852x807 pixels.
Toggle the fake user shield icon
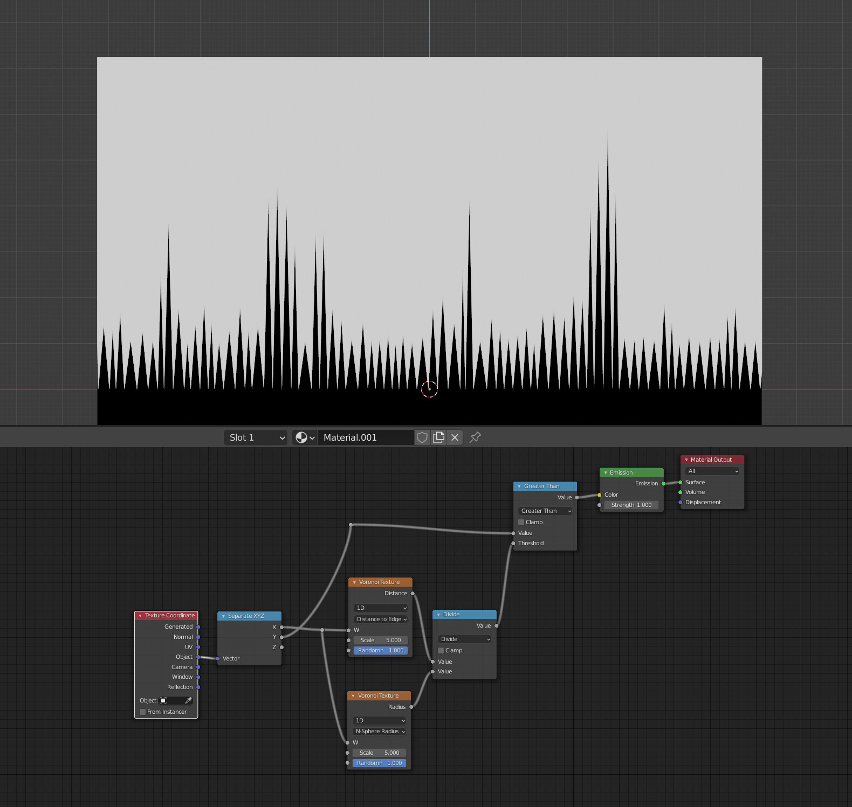422,437
